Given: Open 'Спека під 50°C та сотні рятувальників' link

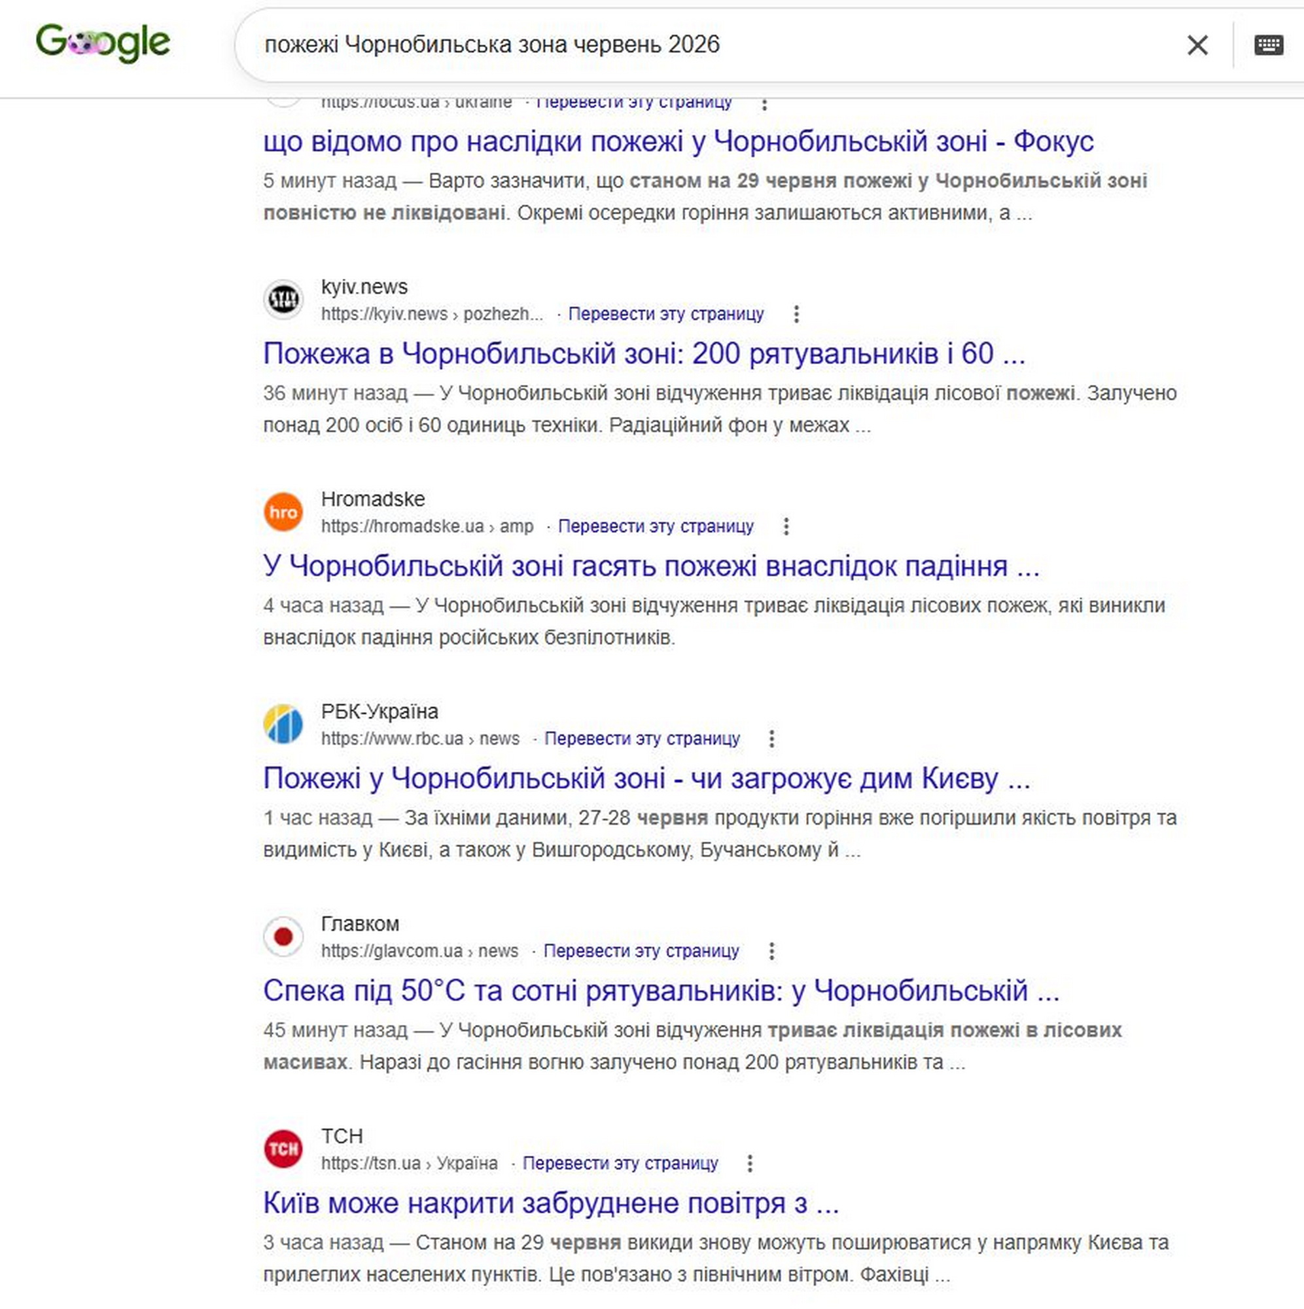Looking at the screenshot, I should pos(661,990).
